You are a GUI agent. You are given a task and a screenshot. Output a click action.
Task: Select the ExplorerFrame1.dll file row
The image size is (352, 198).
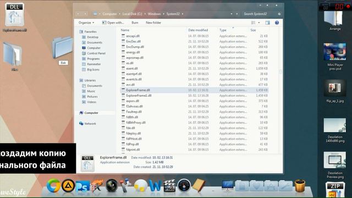click(x=194, y=95)
